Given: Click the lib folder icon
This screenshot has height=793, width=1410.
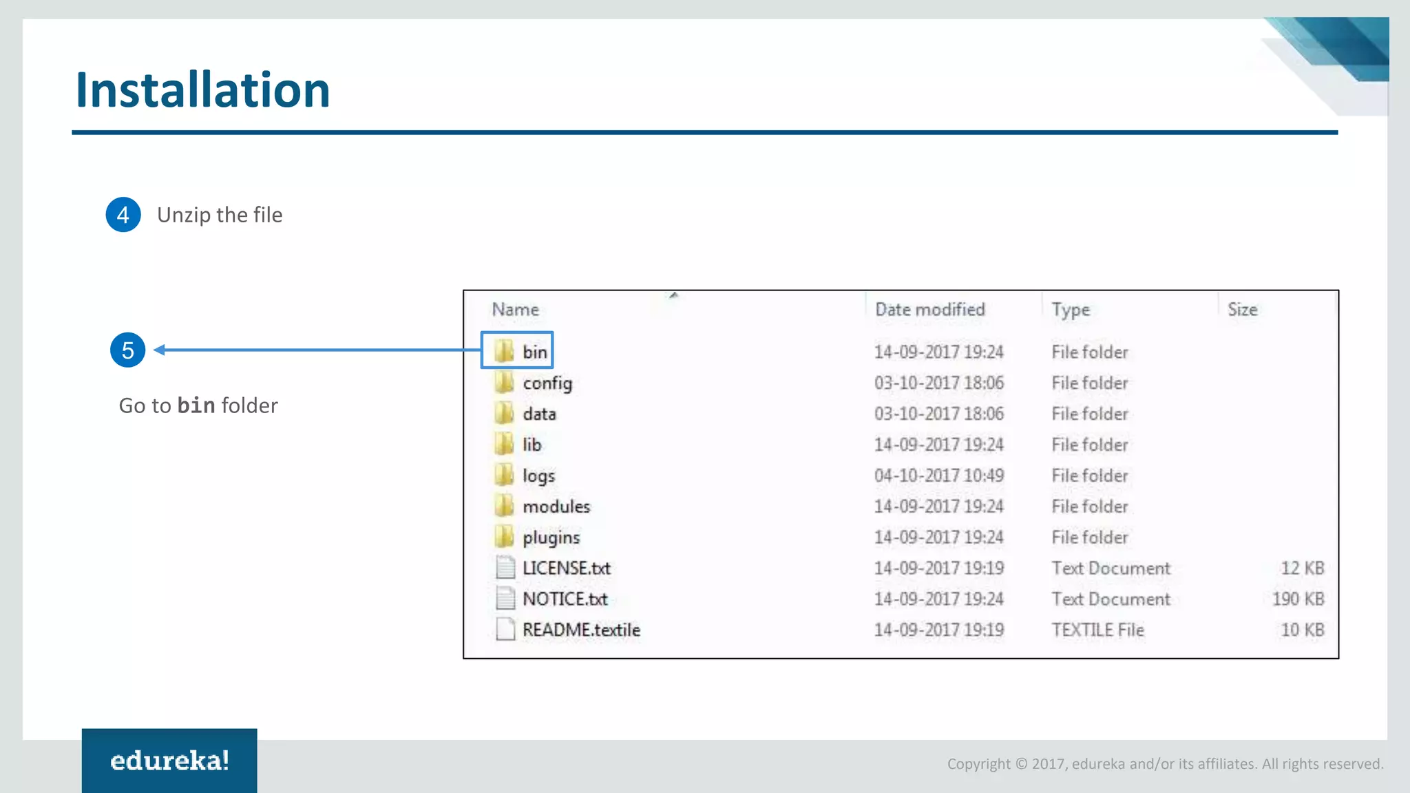Looking at the screenshot, I should coord(504,444).
